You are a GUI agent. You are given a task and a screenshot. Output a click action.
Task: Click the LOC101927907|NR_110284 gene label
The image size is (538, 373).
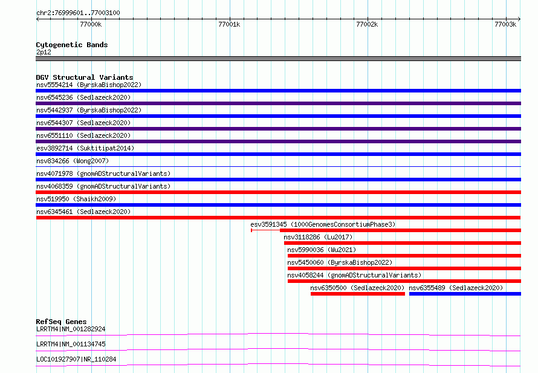(76, 359)
